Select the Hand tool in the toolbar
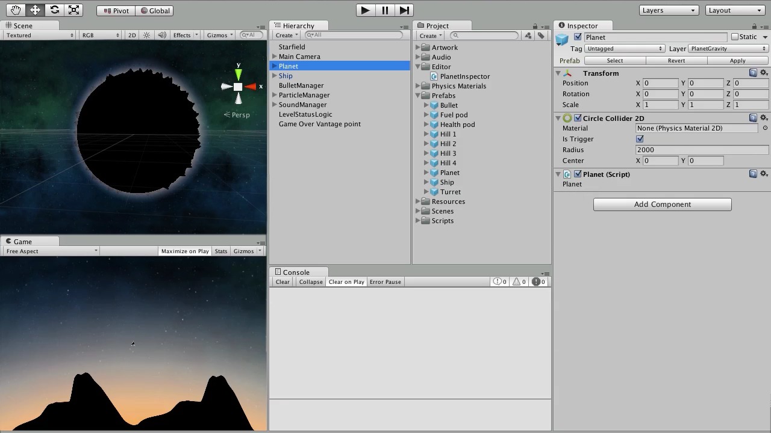 [x=16, y=10]
